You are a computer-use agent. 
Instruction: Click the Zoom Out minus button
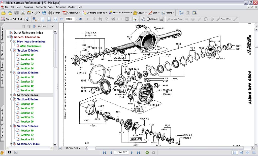[62, 19]
